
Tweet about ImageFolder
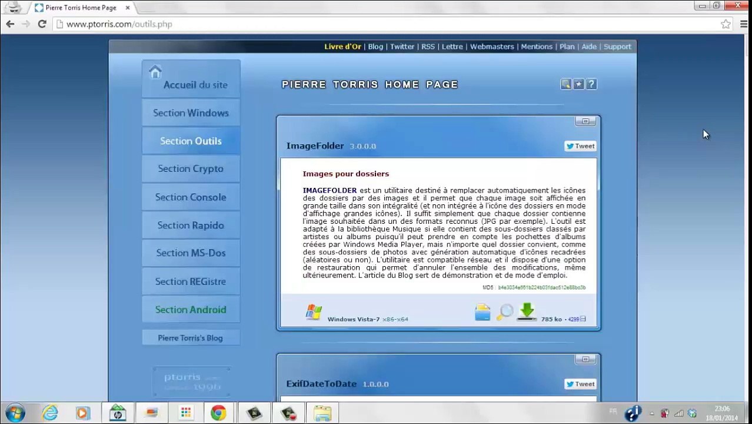pyautogui.click(x=580, y=146)
